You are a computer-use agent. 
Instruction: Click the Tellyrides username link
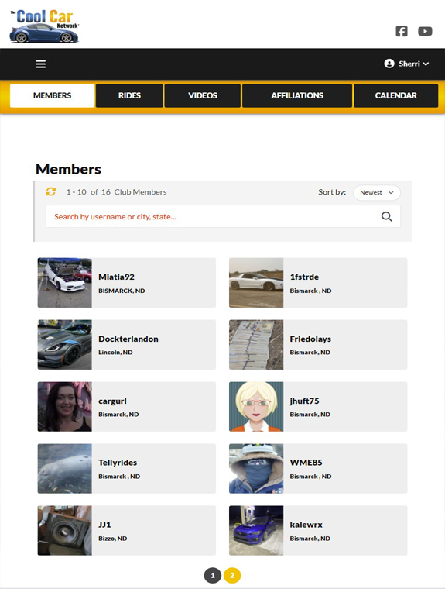pos(118,463)
